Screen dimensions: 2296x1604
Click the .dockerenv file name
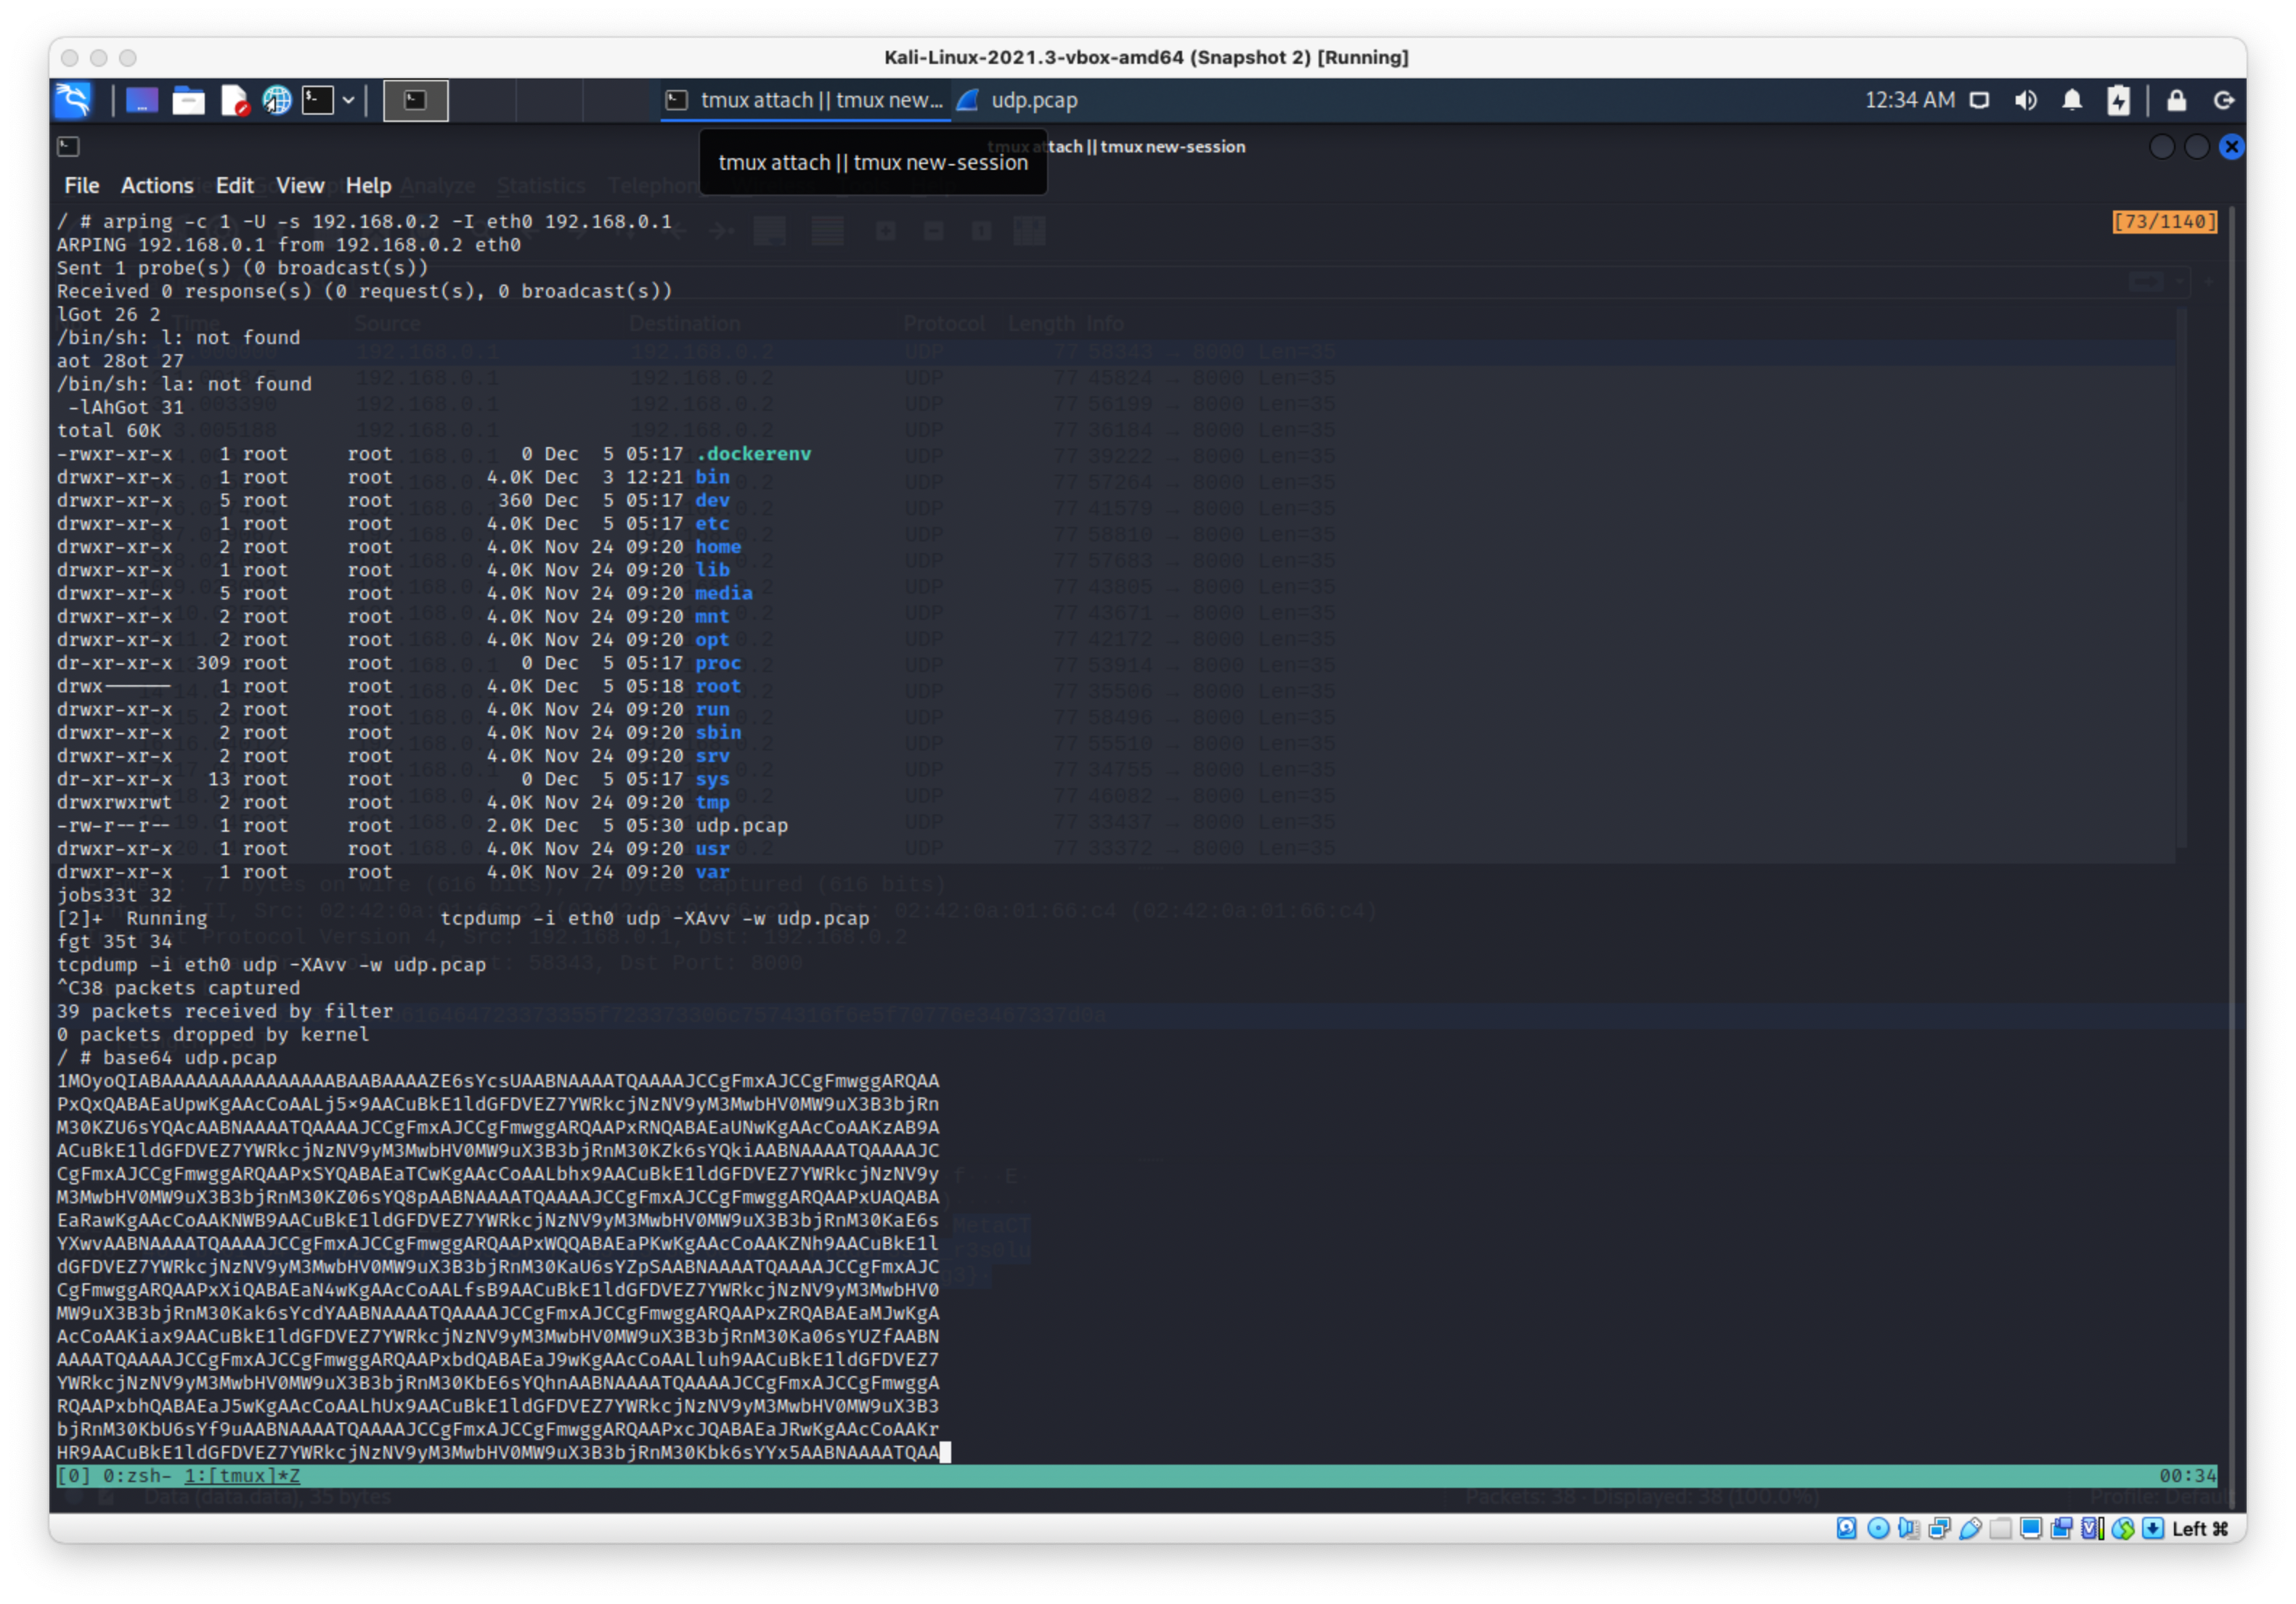pos(753,454)
